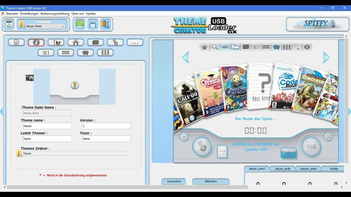The width and height of the screenshot is (351, 197).
Task: Open the theme folder icon beside Neues.them
Action: (21, 25)
